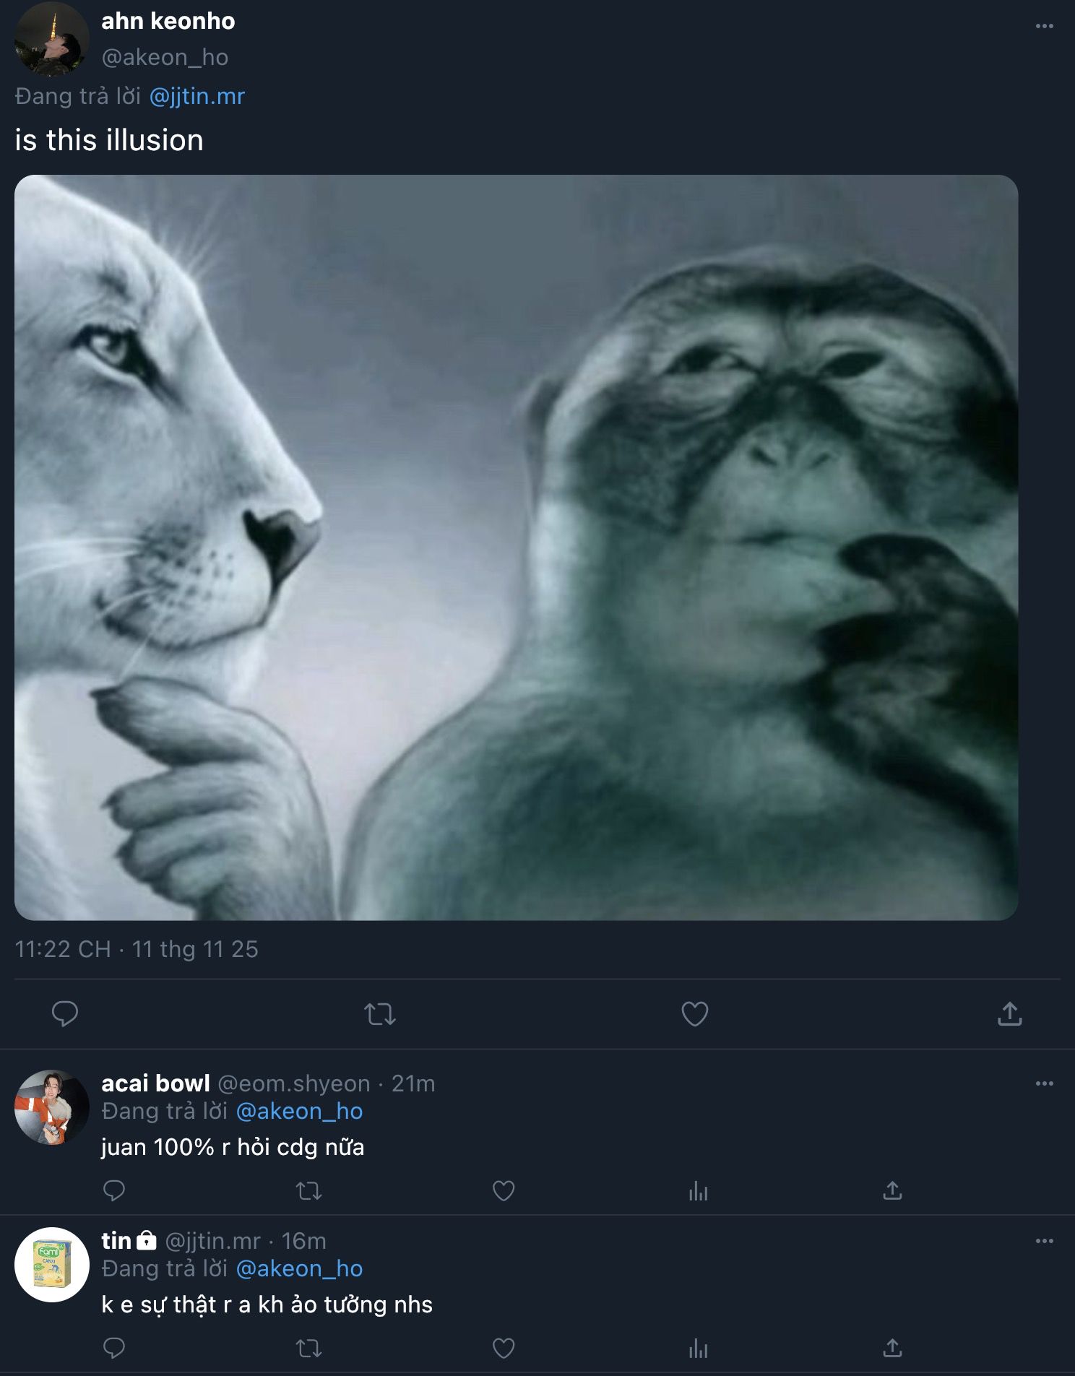
Task: Open more options on acai bowl's reply
Action: [x=1044, y=1083]
